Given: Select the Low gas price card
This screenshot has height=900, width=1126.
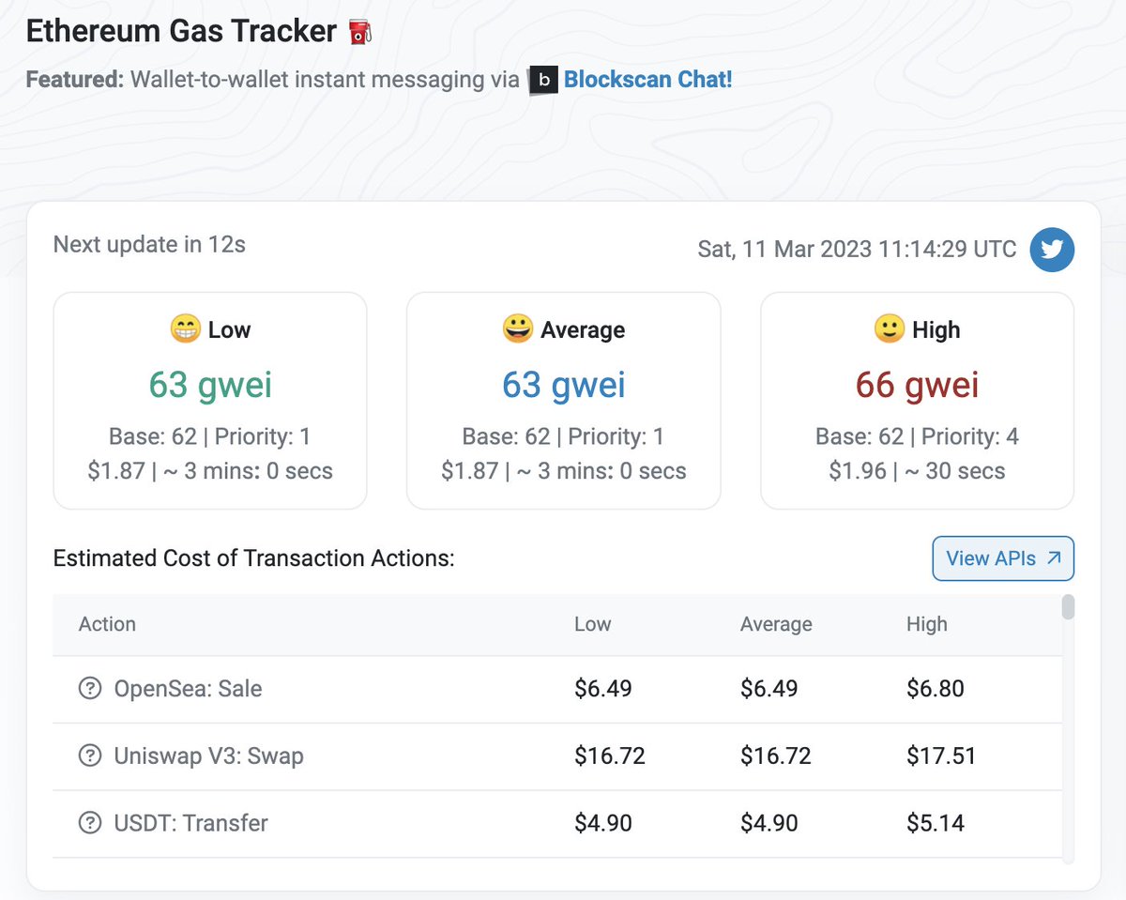Looking at the screenshot, I should point(210,400).
